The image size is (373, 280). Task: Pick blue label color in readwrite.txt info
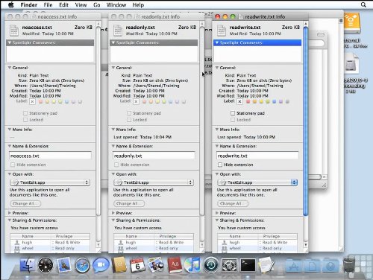click(x=274, y=101)
